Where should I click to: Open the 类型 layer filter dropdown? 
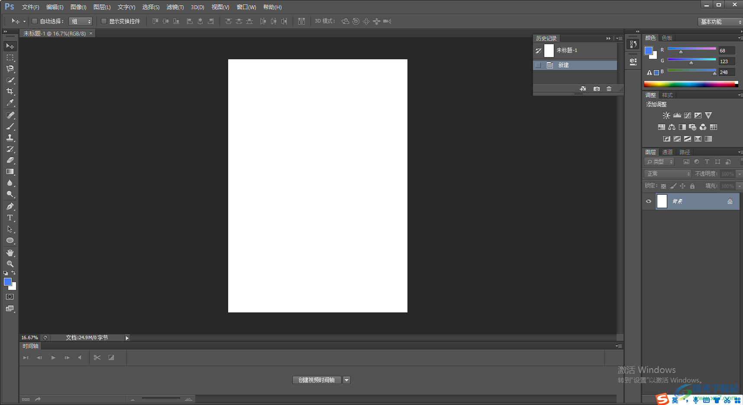pos(659,162)
